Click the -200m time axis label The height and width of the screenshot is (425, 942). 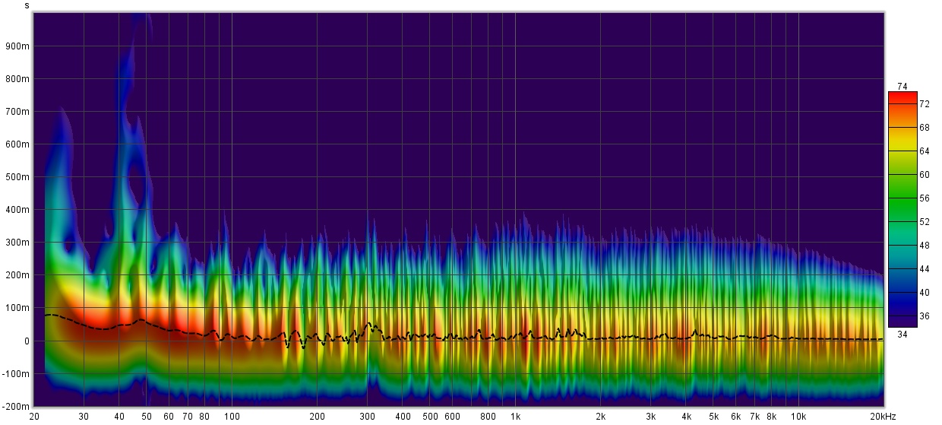17,407
